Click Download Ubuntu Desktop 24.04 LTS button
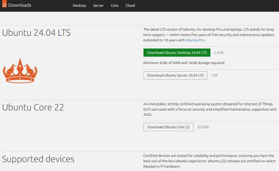The width and height of the screenshot is (279, 171). (x=177, y=53)
